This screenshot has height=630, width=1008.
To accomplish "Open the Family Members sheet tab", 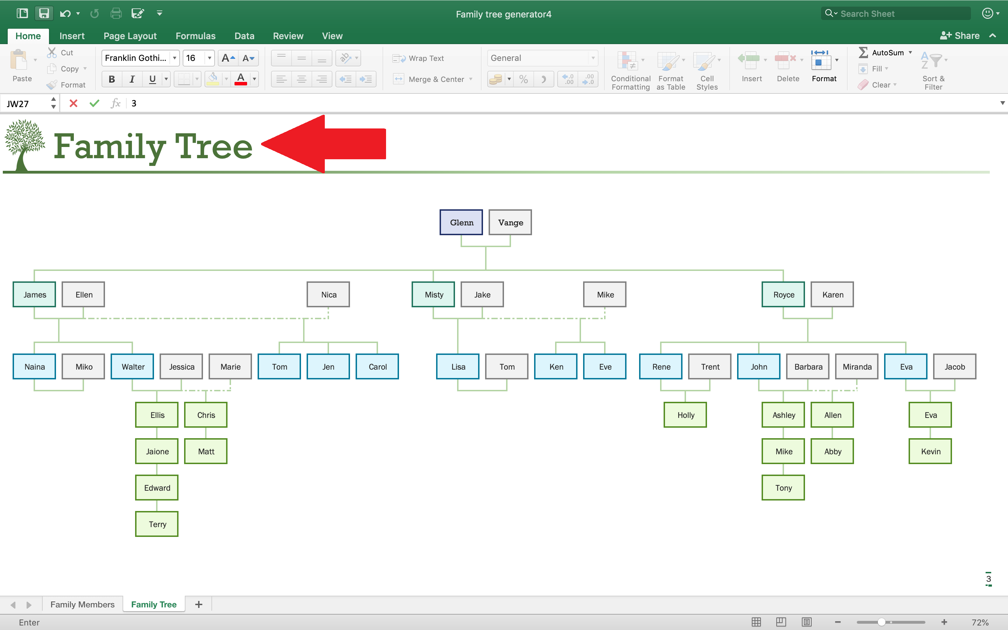I will (83, 604).
